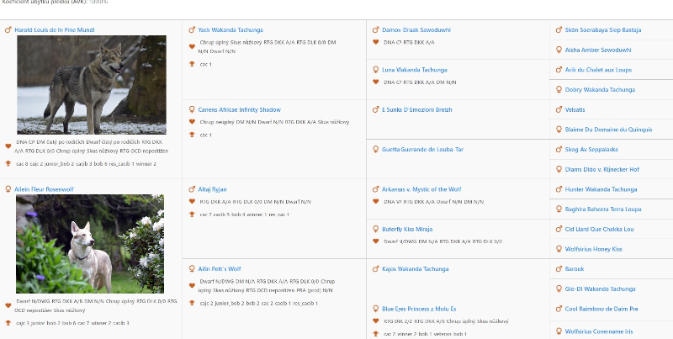The width and height of the screenshot is (673, 339).
Task: Open Blue Eyes Princess z Molu Es link
Action: coord(419,309)
